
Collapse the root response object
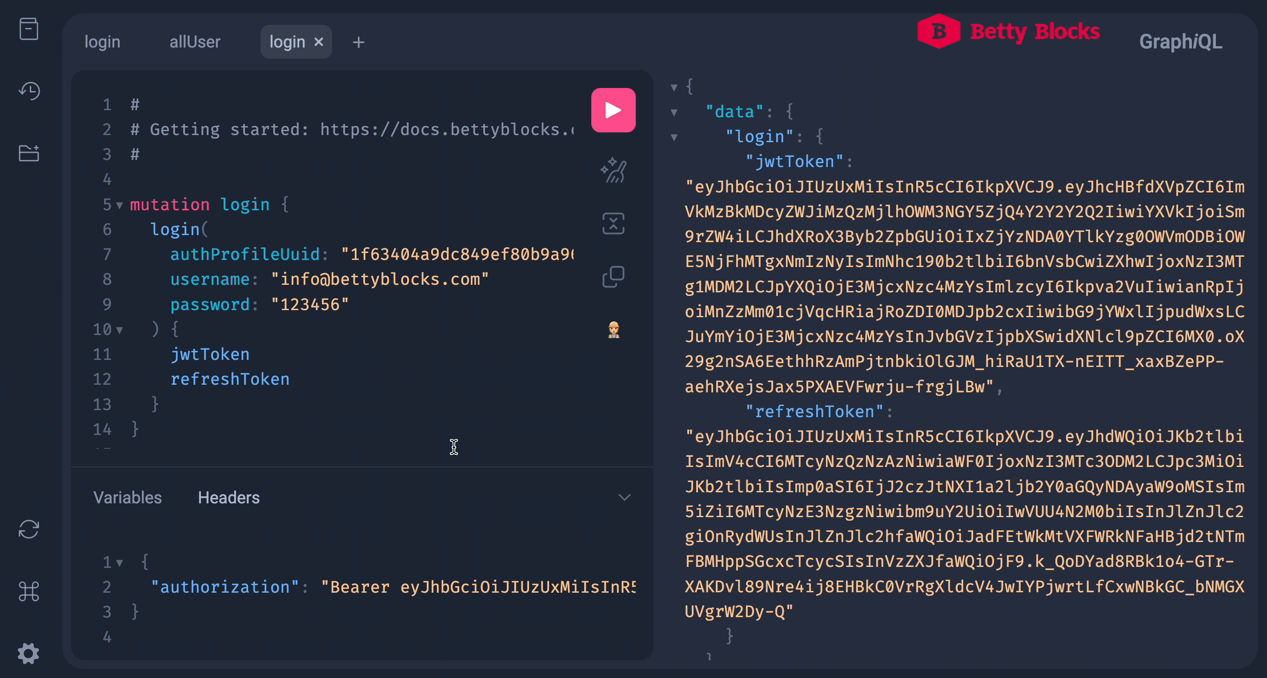coord(674,88)
